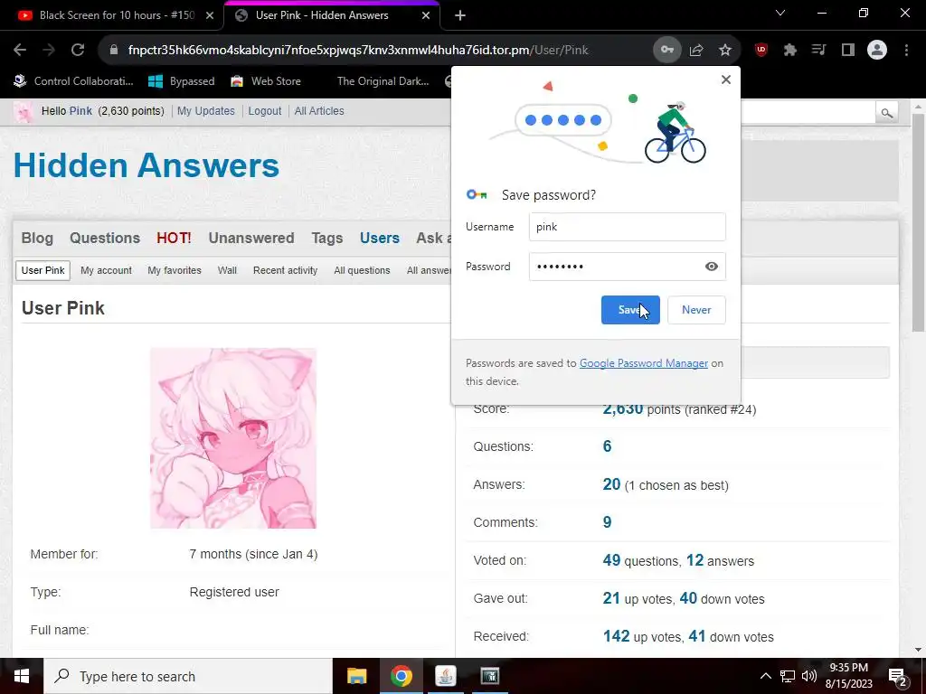Reload the page with refresh icon
Screen dimensions: 926x694
pyautogui.click(x=78, y=51)
